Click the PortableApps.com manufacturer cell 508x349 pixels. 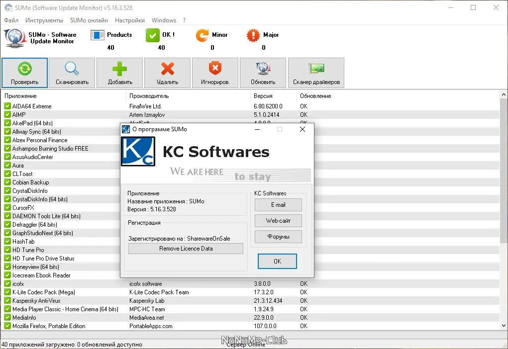pyautogui.click(x=151, y=326)
